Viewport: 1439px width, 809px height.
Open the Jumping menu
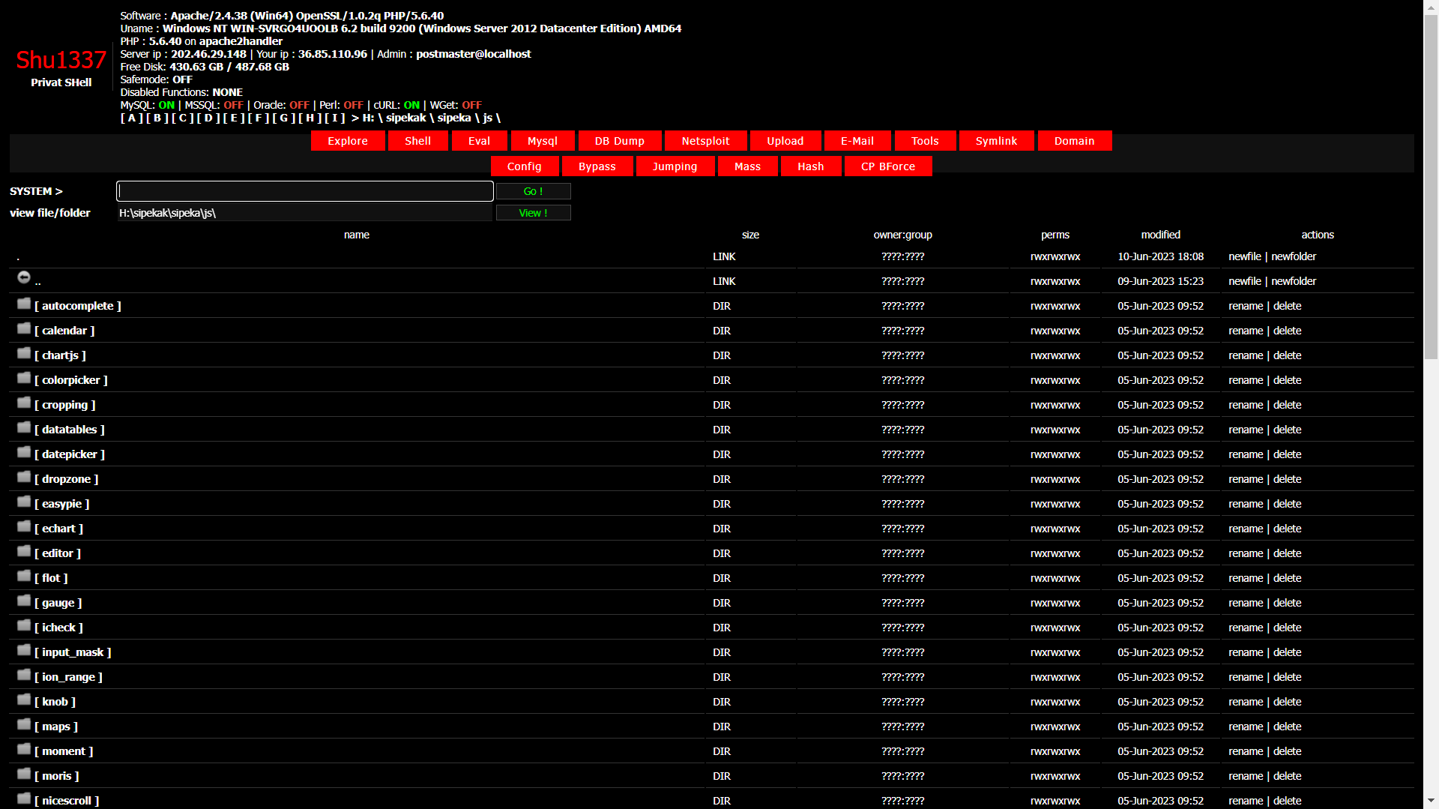pos(675,166)
